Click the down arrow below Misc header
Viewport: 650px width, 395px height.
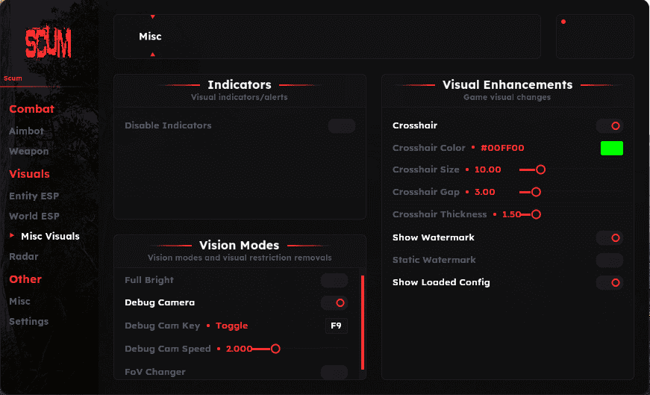153,55
